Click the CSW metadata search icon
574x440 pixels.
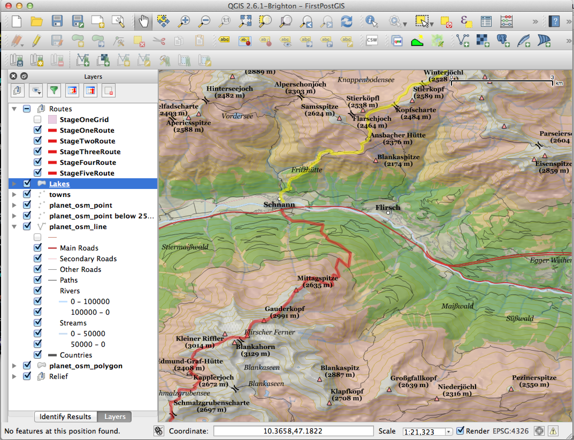[x=372, y=41]
